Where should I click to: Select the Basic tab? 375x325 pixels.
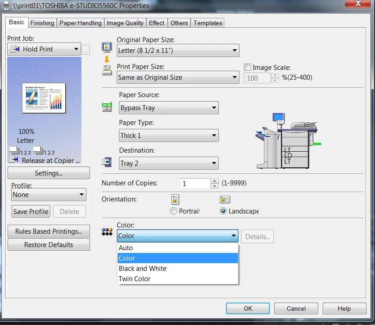click(x=17, y=22)
